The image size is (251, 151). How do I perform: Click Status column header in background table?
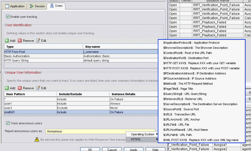[x=174, y=1]
